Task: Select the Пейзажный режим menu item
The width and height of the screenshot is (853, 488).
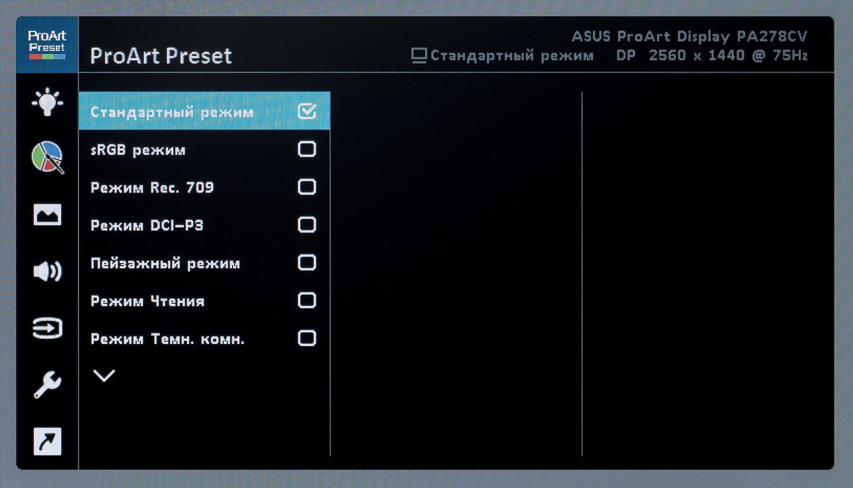Action: click(x=165, y=263)
